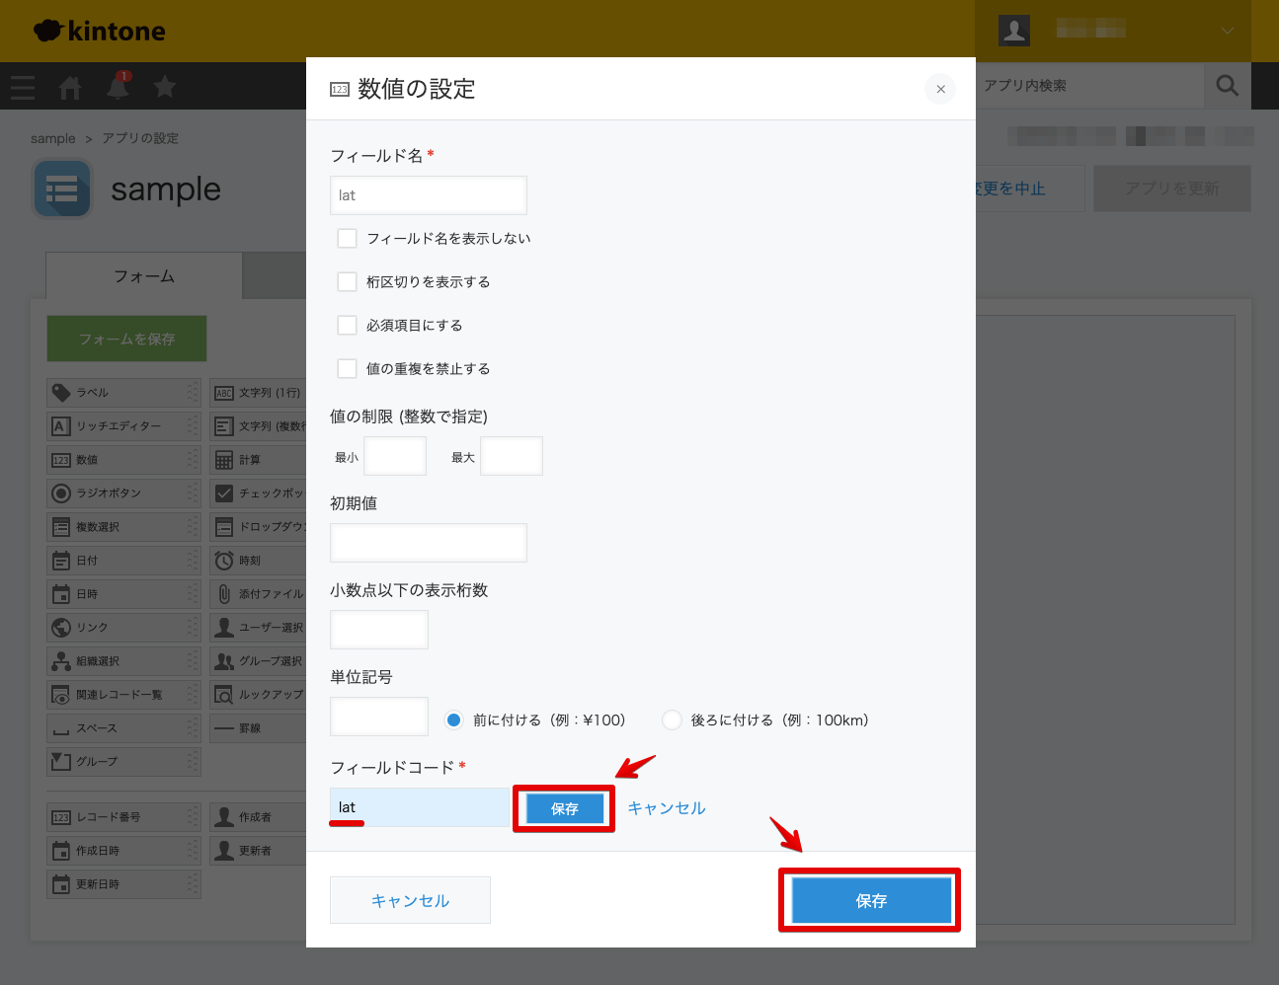Select the 作成者 field icon
The width and height of the screenshot is (1279, 985).
tap(224, 817)
